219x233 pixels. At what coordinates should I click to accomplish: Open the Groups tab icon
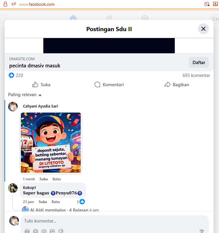[145, 18]
